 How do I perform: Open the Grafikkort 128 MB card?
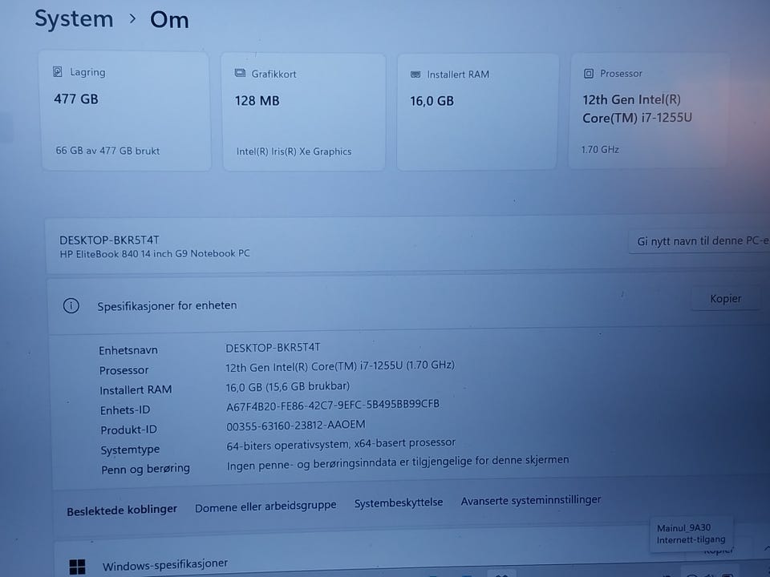[303, 112]
